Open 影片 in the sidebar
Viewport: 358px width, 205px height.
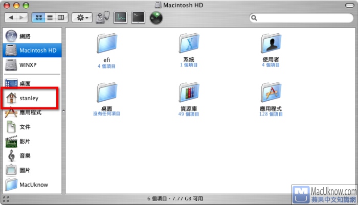(x=32, y=142)
